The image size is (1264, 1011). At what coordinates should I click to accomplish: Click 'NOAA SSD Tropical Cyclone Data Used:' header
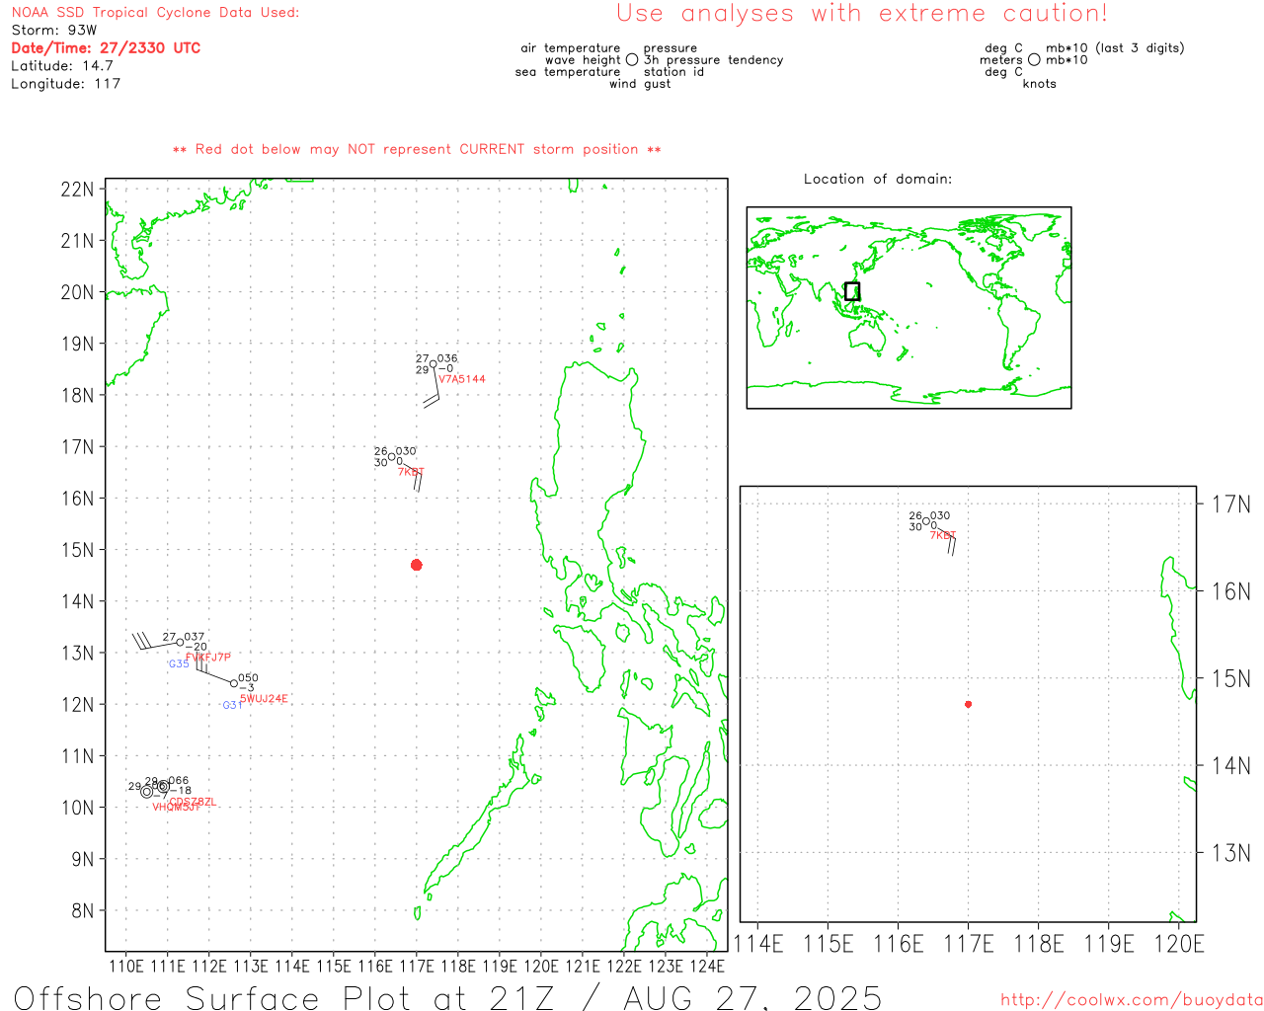[155, 13]
